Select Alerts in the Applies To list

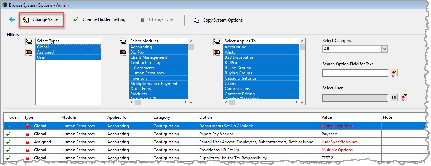click(x=261, y=52)
